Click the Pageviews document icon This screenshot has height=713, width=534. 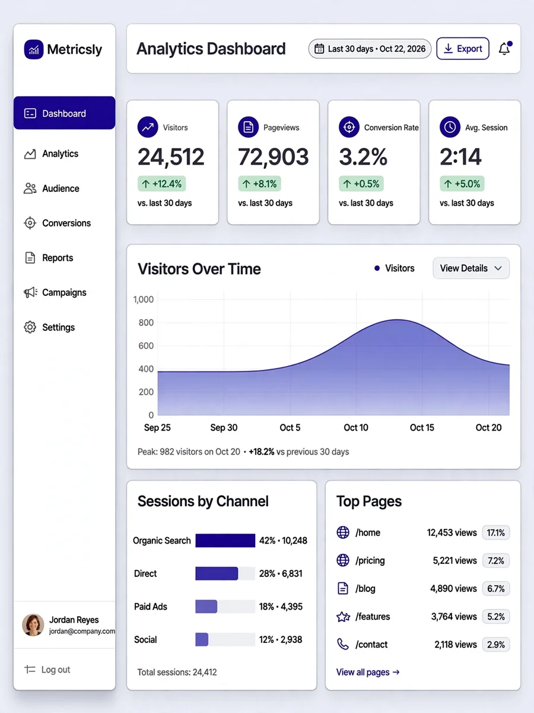pyautogui.click(x=248, y=127)
